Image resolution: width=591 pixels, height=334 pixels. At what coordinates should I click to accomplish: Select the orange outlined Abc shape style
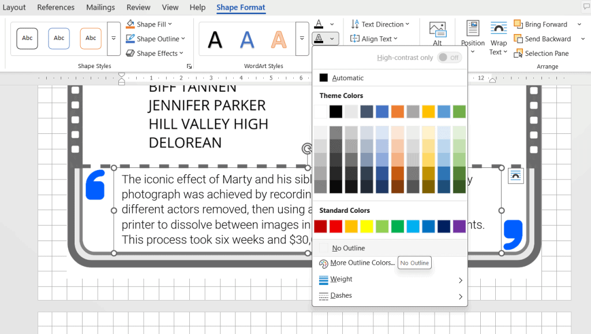point(91,39)
